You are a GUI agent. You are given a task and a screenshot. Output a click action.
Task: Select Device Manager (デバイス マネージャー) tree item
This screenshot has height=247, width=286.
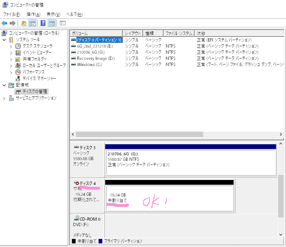tap(39, 79)
